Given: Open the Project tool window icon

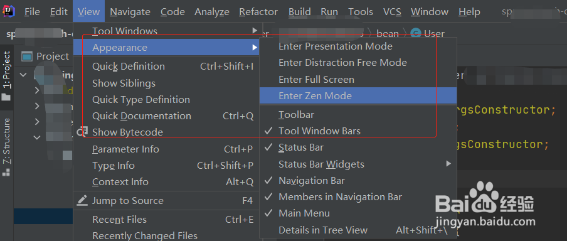Looking at the screenshot, I should (27, 56).
